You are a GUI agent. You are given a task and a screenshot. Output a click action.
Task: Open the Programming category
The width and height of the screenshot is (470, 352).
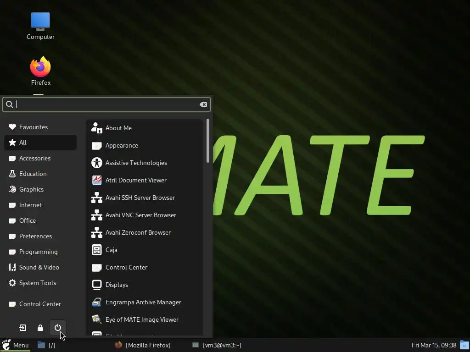pyautogui.click(x=40, y=252)
